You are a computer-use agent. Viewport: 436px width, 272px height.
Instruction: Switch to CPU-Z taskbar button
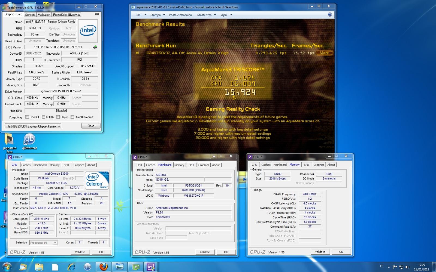pos(151,267)
